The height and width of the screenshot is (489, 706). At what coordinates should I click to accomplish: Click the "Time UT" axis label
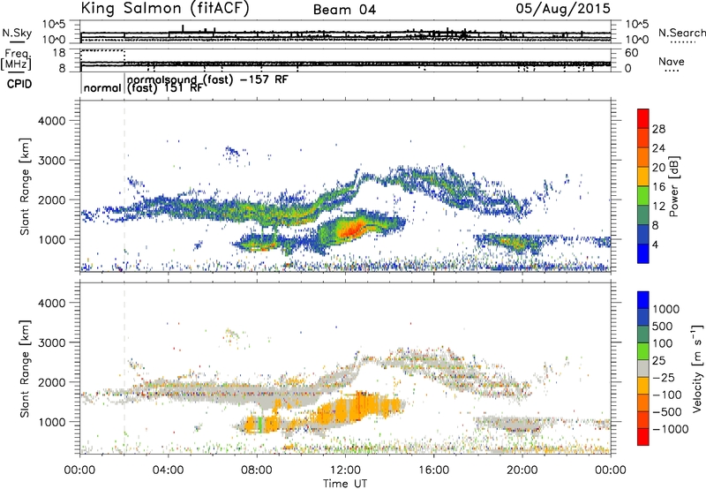[x=345, y=483]
